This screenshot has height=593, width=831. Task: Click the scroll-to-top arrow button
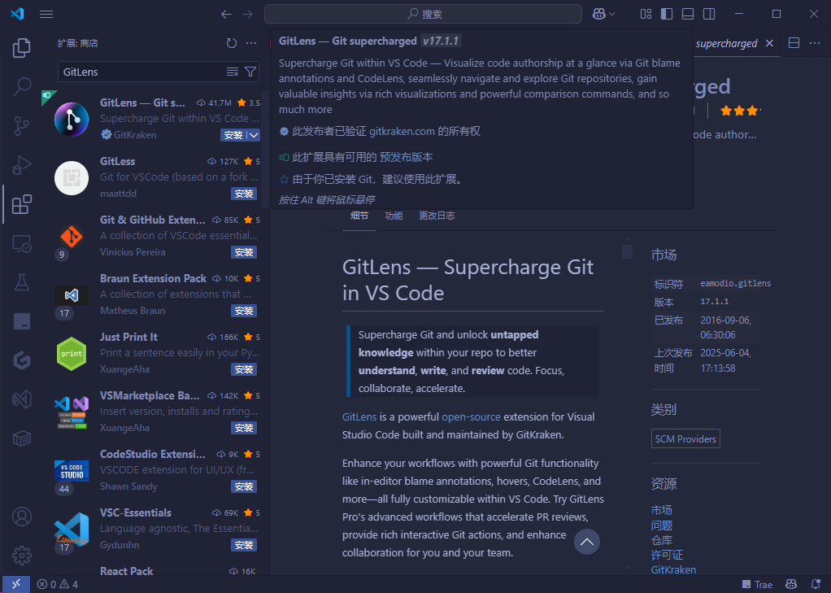[x=587, y=542]
